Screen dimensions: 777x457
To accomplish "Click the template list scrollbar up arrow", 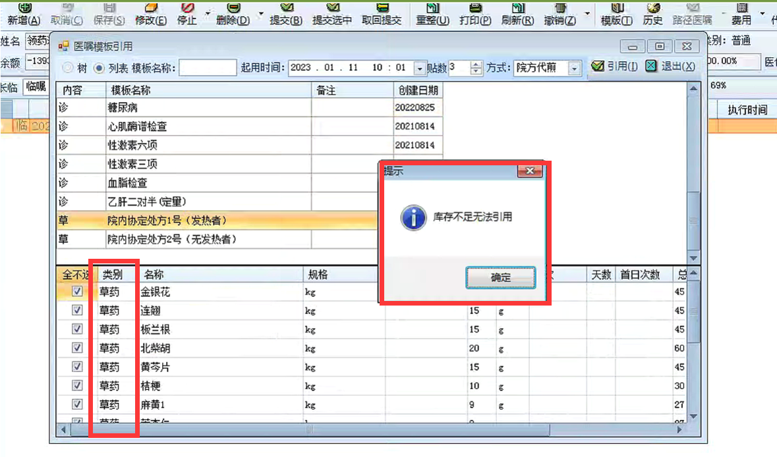I will 694,89.
